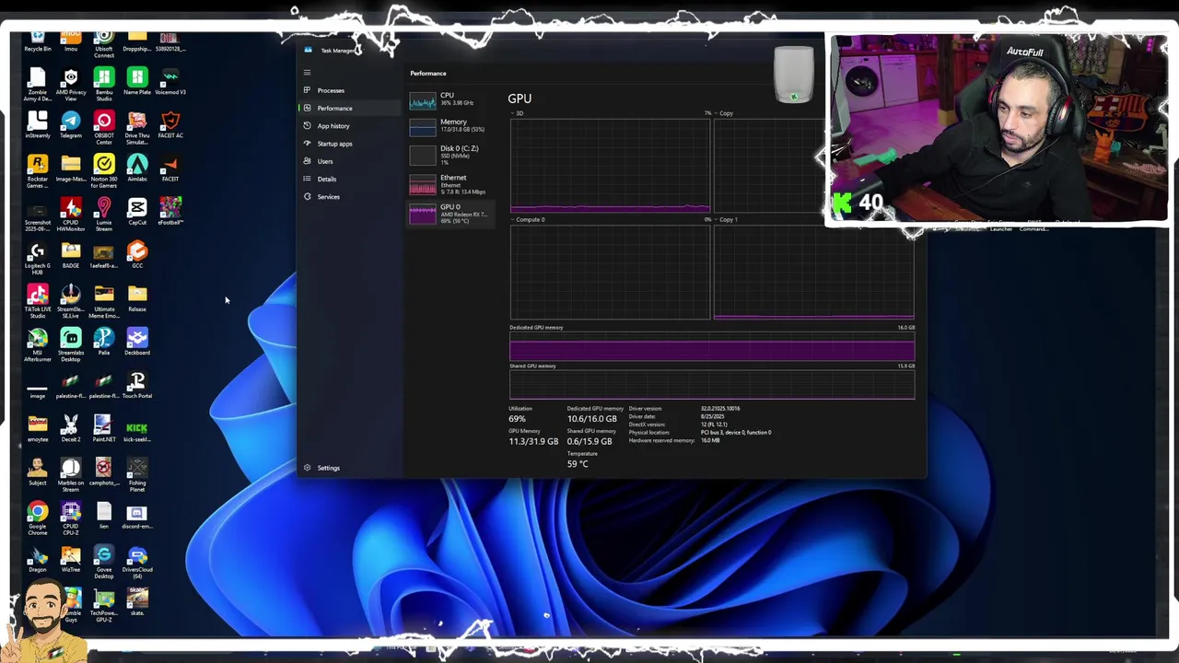This screenshot has height=663, width=1179.
Task: Click the 69% utilization value
Action: (517, 419)
